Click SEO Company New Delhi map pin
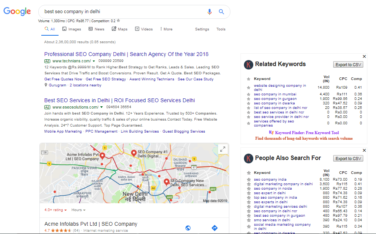The image size is (376, 234). (x=167, y=182)
